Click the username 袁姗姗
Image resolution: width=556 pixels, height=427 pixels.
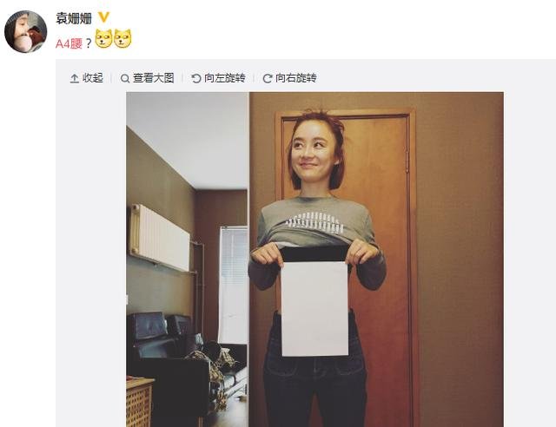[74, 18]
